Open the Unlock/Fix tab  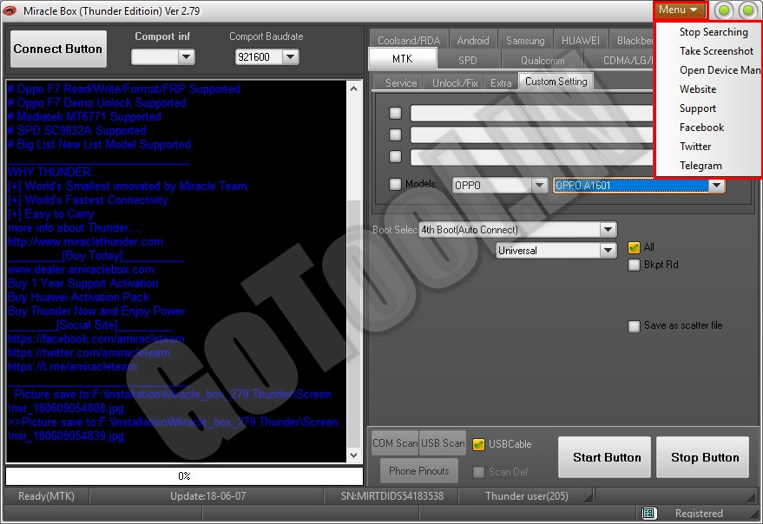coord(455,82)
